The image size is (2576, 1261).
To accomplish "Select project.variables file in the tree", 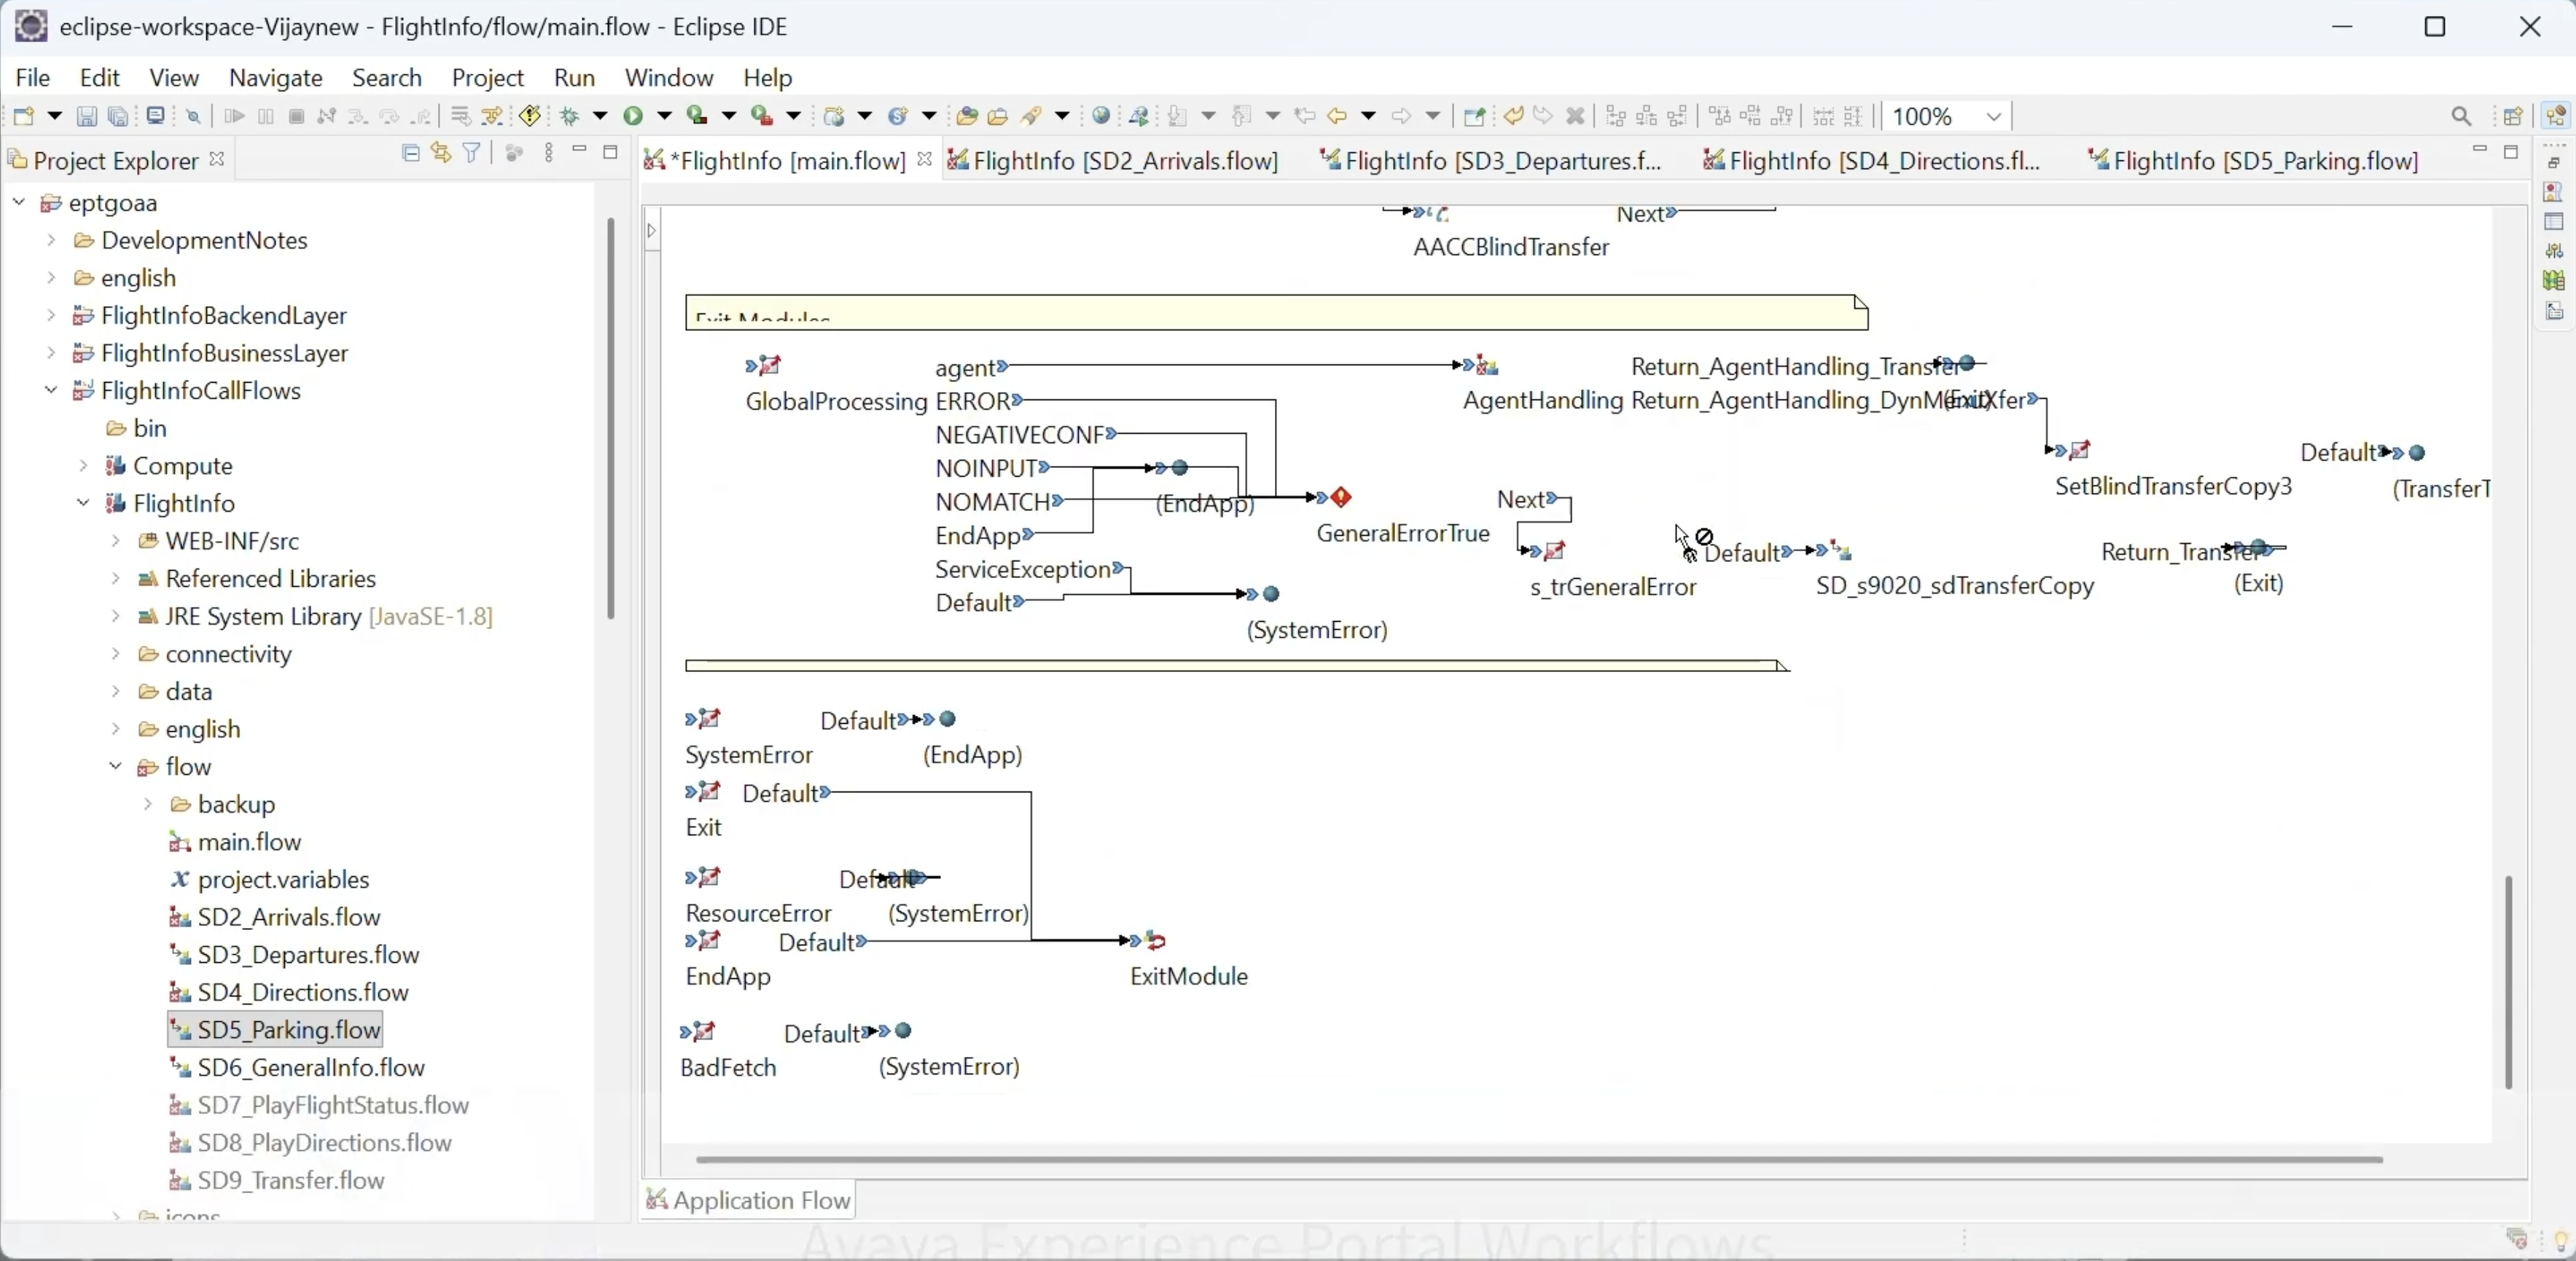I will [270, 880].
